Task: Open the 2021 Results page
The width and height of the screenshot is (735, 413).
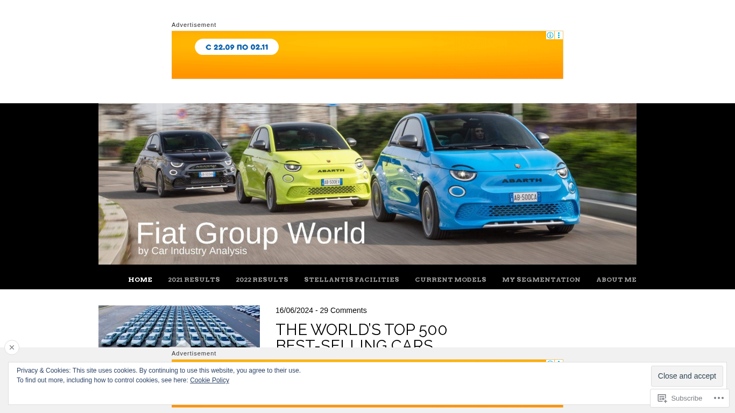Action: click(x=194, y=280)
